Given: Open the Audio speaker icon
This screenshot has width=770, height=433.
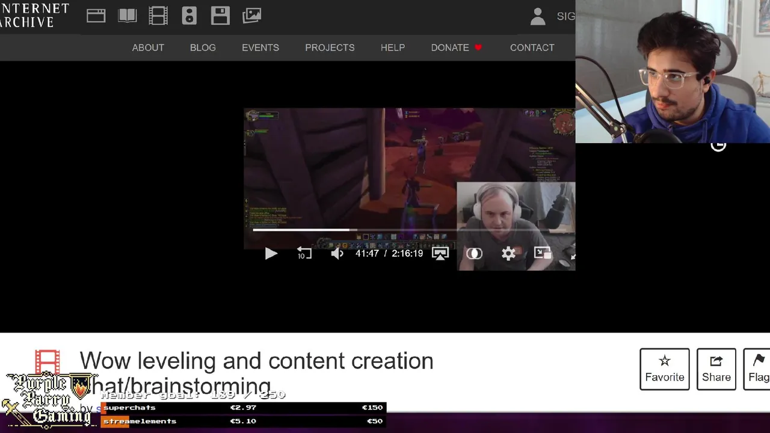Looking at the screenshot, I should click(189, 16).
